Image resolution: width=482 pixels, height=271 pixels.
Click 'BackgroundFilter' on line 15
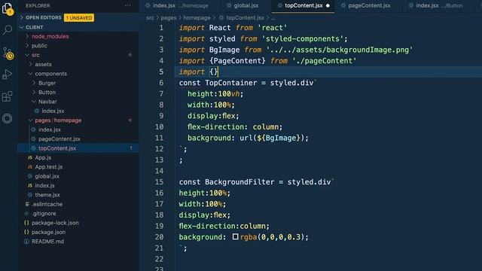[x=239, y=182]
